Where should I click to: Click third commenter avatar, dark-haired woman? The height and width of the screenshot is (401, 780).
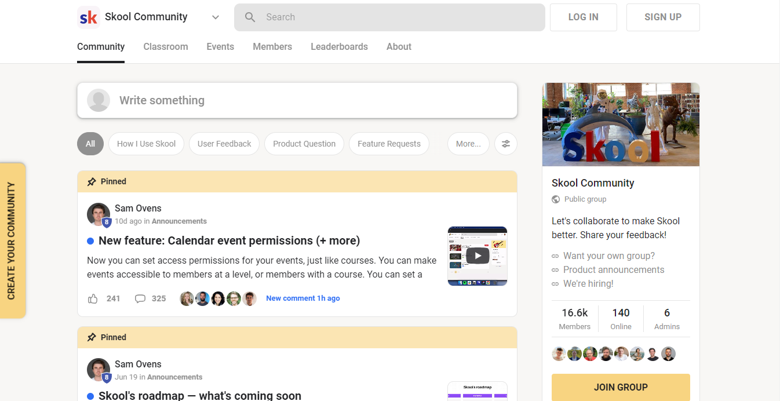pyautogui.click(x=218, y=298)
